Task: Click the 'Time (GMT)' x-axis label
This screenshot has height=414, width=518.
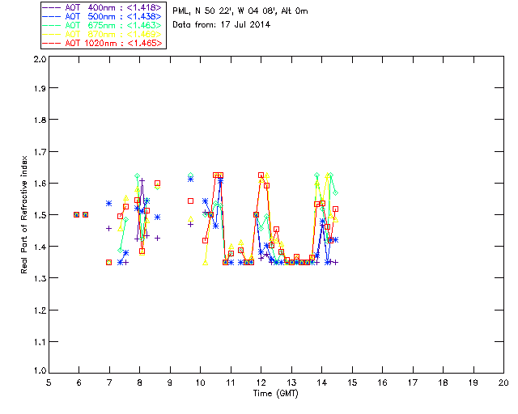Action: [275, 394]
